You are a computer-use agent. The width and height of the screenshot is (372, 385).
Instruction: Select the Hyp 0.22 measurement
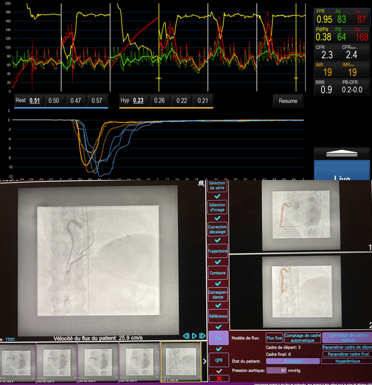[182, 100]
